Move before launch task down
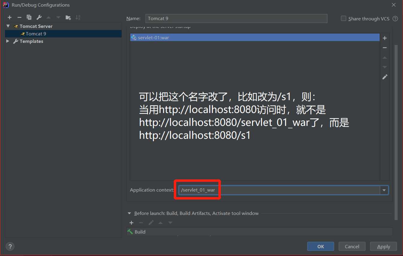403x256 pixels. pyautogui.click(x=170, y=223)
